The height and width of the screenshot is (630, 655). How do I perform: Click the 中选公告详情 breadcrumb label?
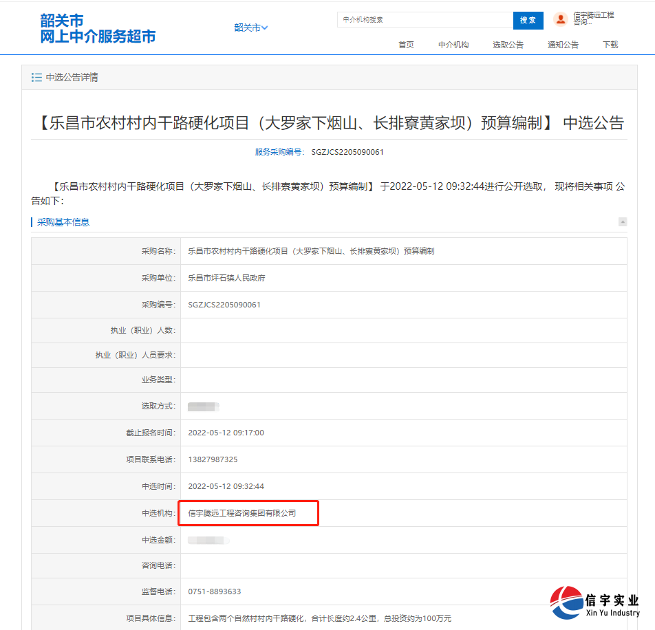74,77
